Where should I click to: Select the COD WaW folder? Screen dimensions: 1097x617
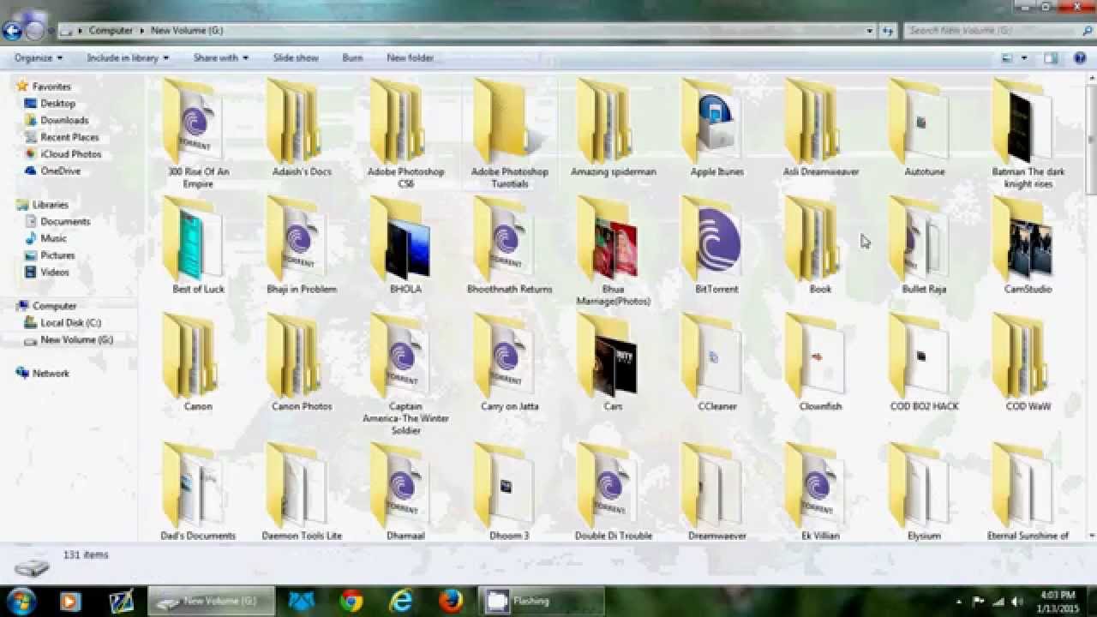click(1028, 363)
